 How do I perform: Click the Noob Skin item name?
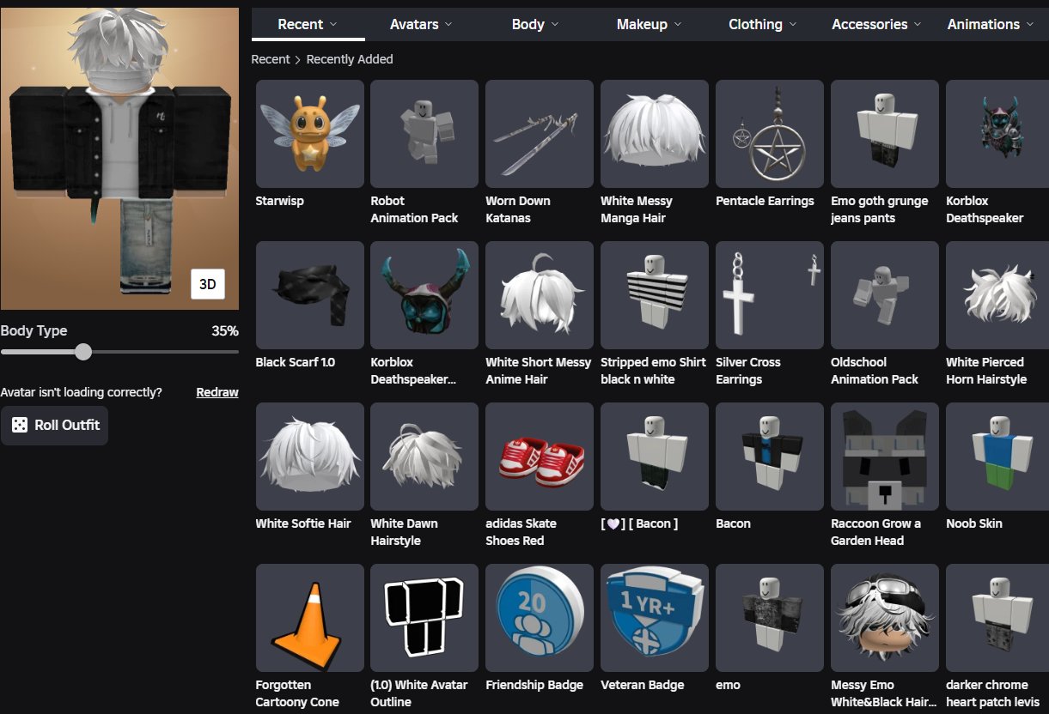[x=974, y=523]
